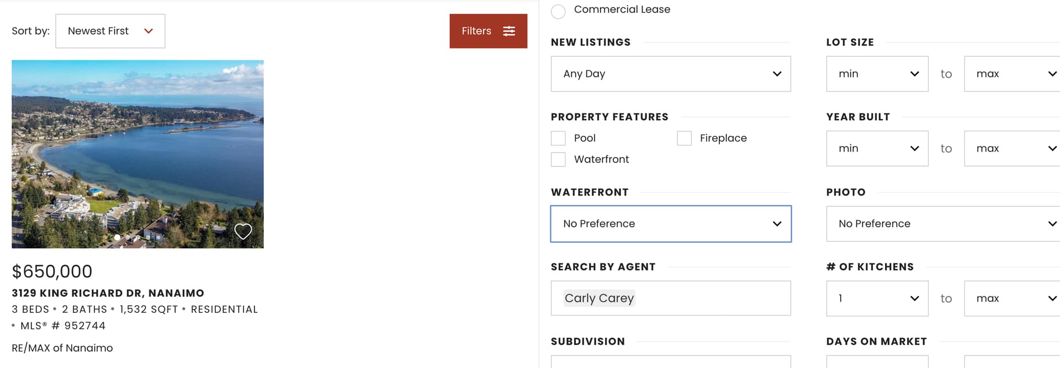
Task: Check the Pool checkbox
Action: pos(558,138)
